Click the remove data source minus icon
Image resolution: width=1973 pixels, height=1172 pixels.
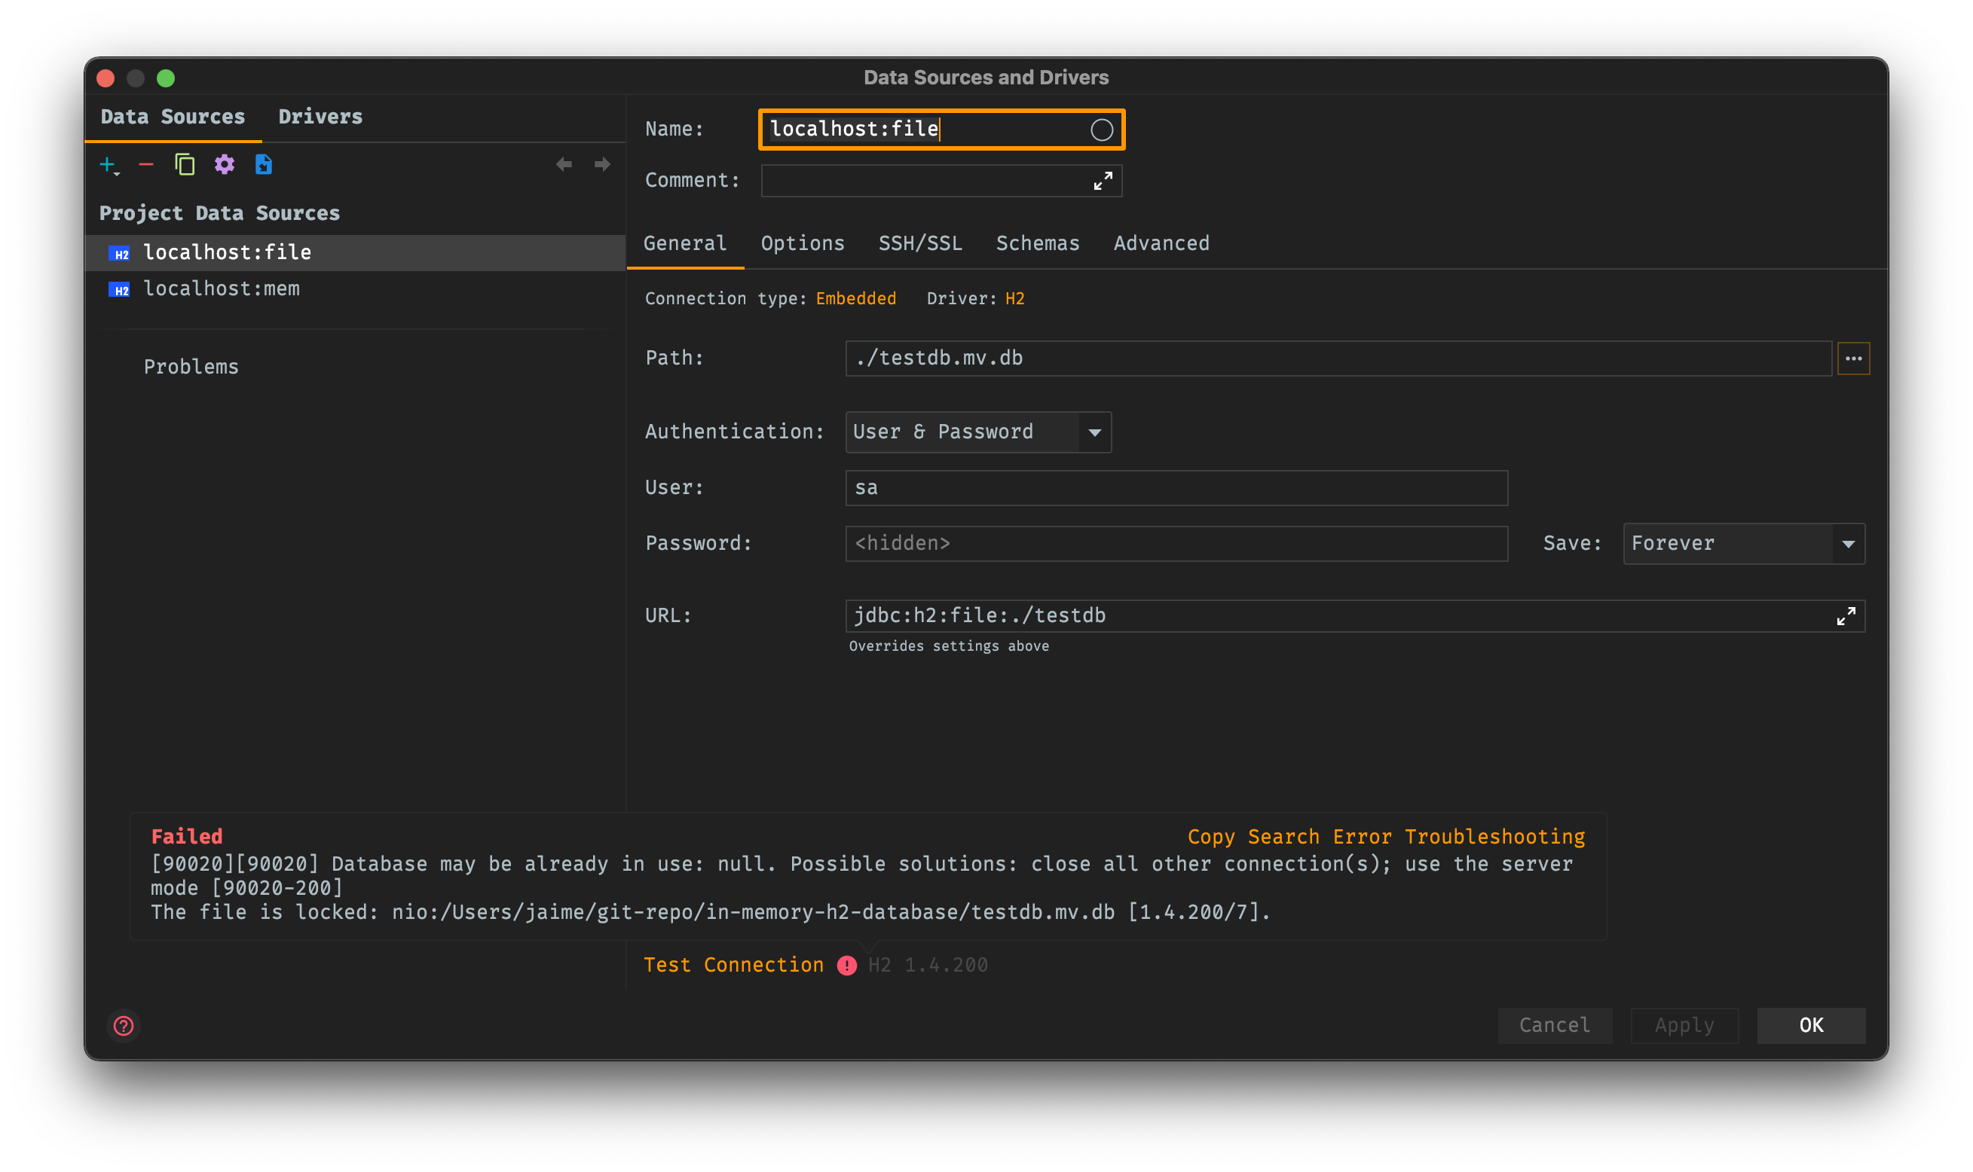point(146,164)
